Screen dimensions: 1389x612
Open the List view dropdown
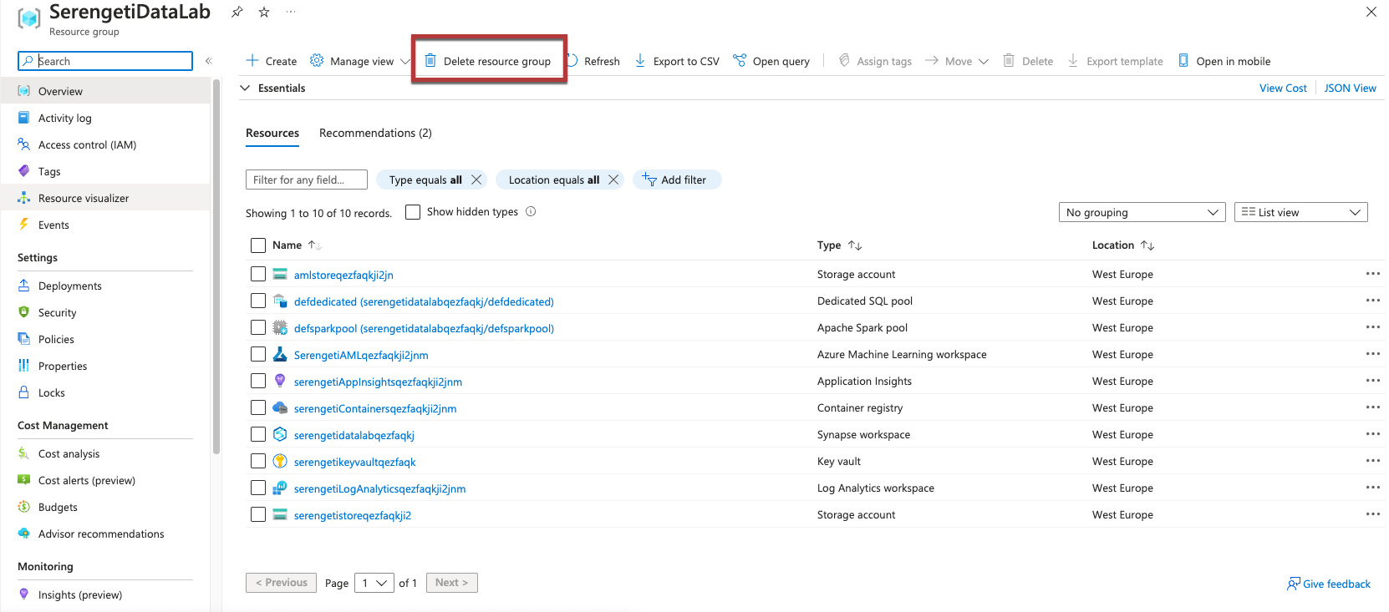[1300, 212]
